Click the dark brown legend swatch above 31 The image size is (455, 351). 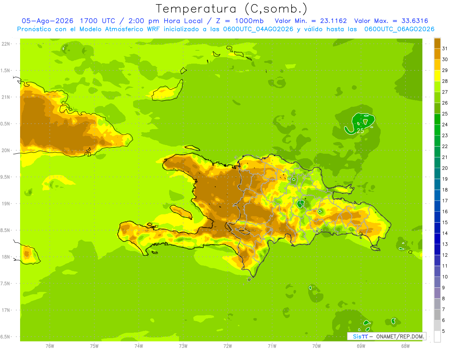coord(437,43)
